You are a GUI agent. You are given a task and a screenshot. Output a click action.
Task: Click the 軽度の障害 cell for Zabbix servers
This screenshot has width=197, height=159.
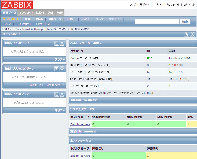[171, 124]
